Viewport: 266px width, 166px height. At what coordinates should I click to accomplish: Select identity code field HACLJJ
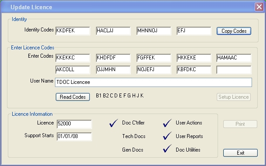click(113, 31)
